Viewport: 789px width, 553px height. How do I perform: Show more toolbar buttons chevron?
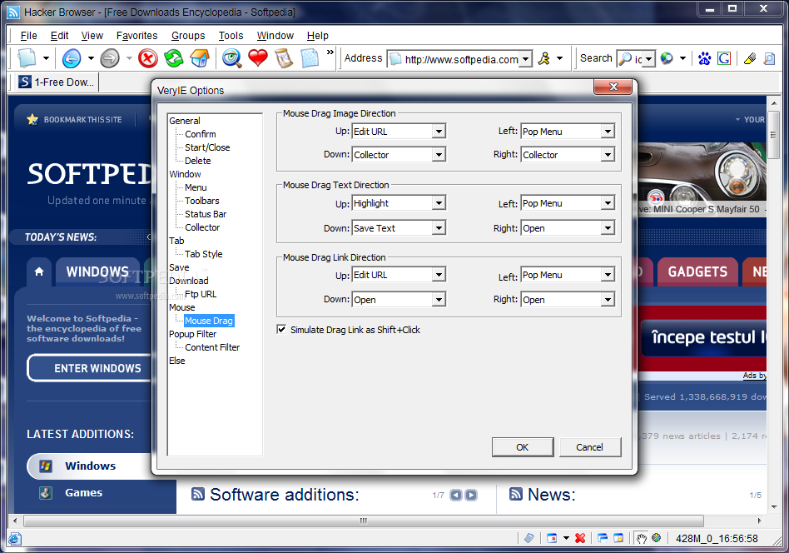coord(330,52)
